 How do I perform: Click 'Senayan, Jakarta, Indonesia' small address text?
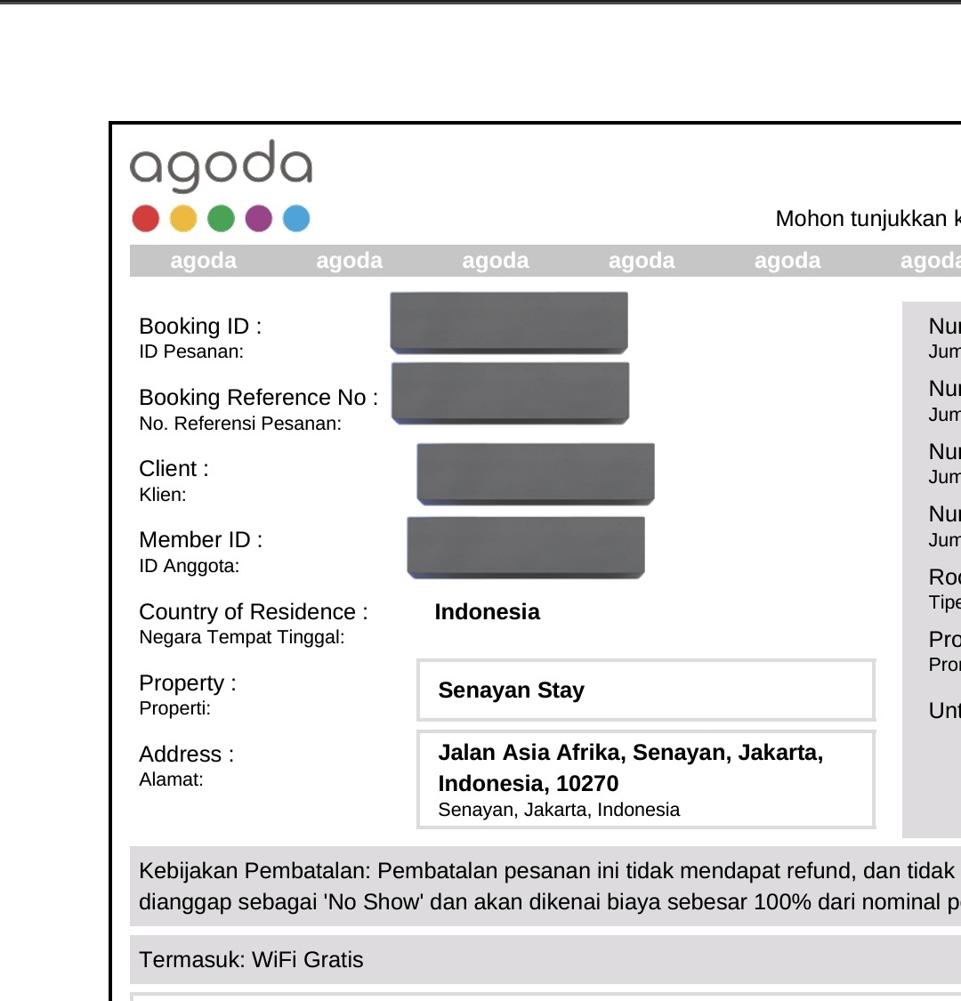point(559,810)
